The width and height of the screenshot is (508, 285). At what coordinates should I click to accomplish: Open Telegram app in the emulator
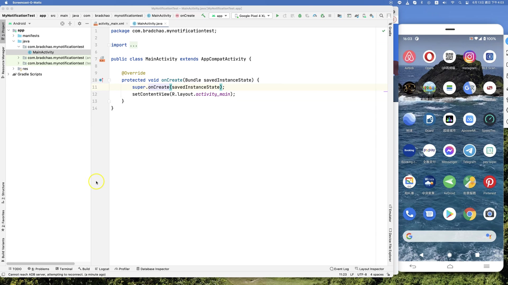click(469, 151)
